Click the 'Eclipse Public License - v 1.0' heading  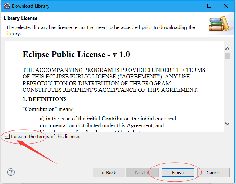[76, 54]
